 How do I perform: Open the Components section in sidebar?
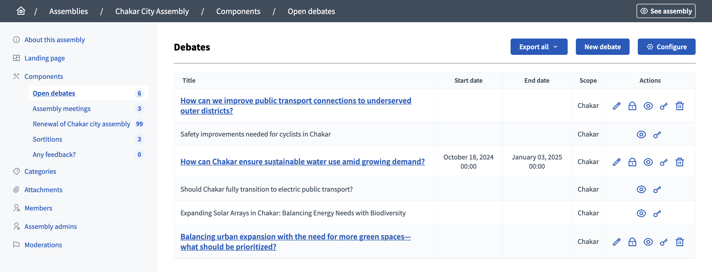pos(44,76)
